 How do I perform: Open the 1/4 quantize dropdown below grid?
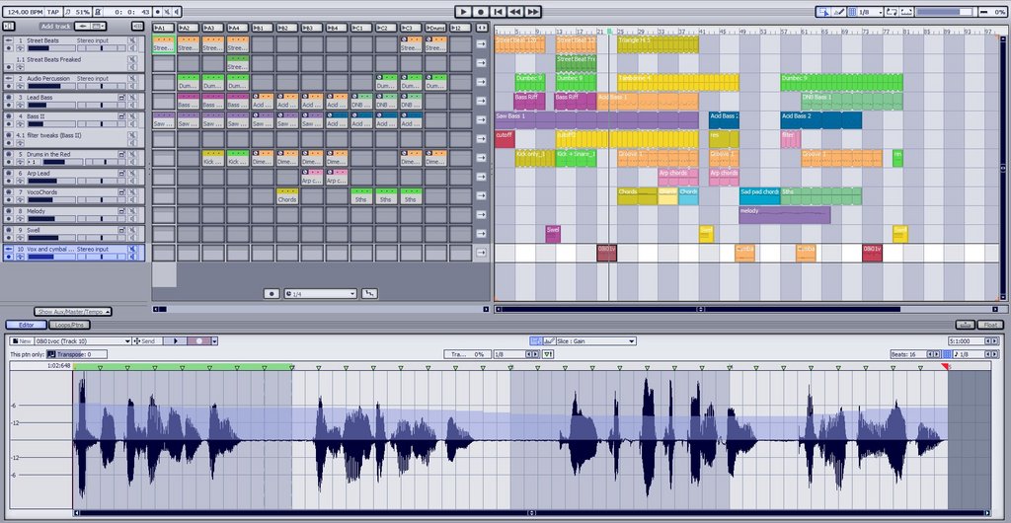pyautogui.click(x=320, y=294)
